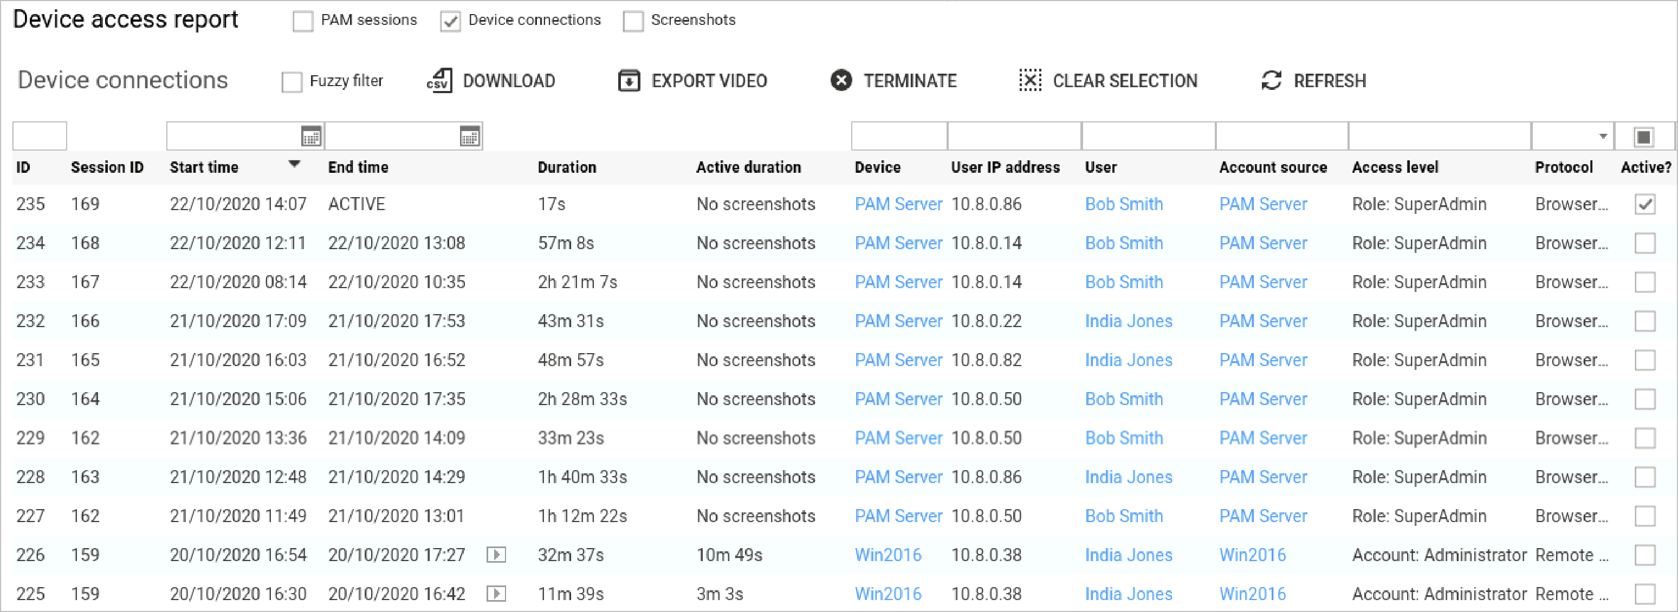Check the Active box for connection 230

1645,399
